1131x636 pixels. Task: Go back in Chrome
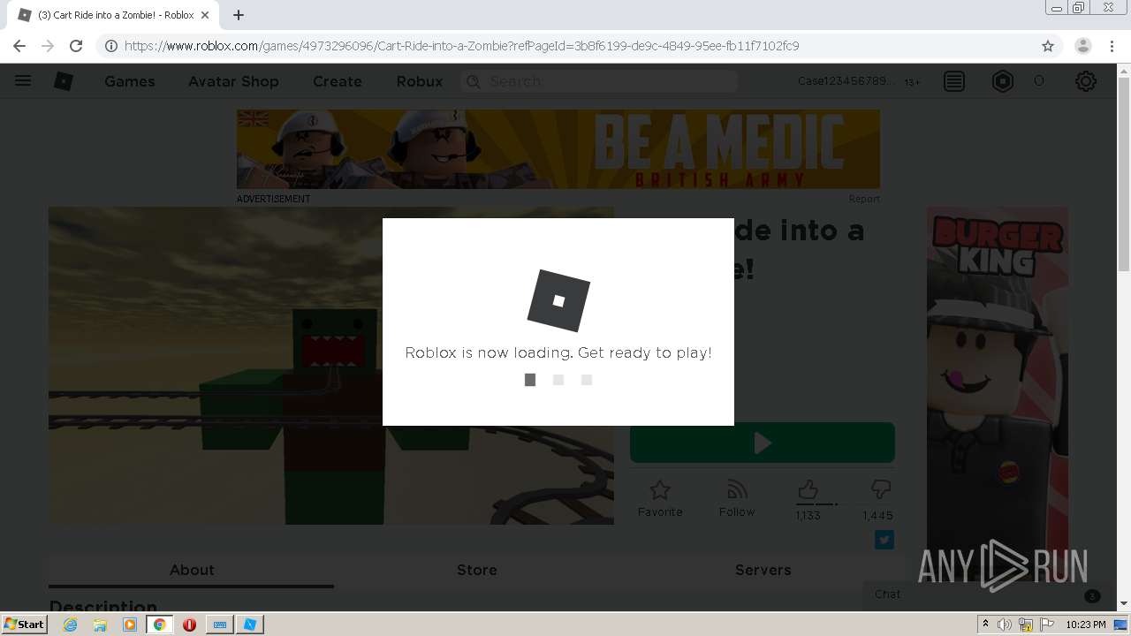click(x=19, y=46)
